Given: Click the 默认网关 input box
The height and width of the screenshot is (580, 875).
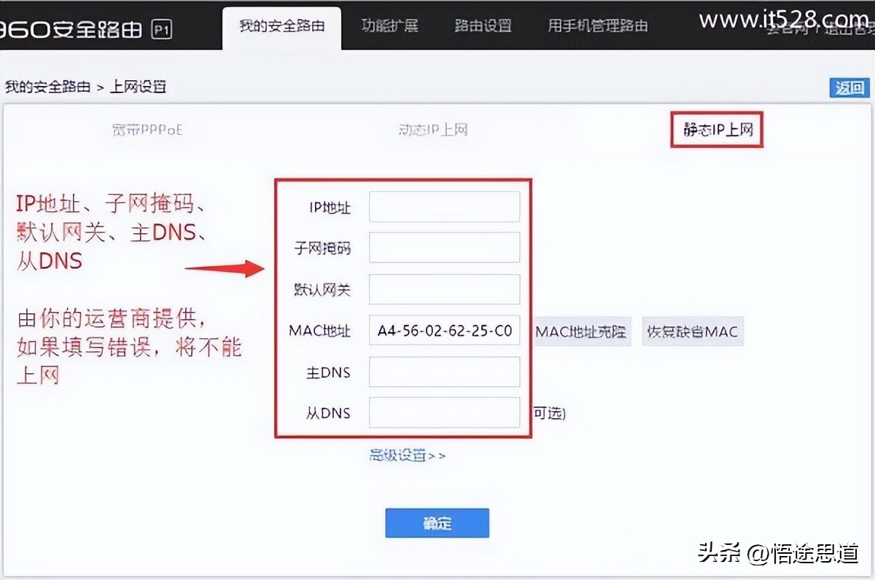Looking at the screenshot, I should [x=444, y=289].
